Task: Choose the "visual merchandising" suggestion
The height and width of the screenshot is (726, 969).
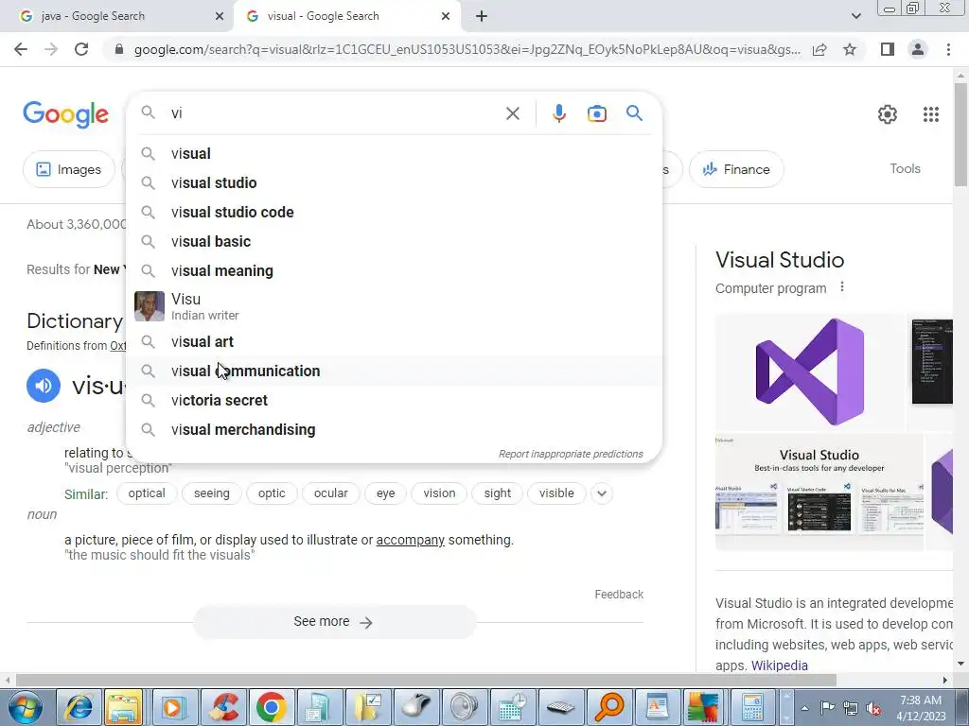Action: click(394, 430)
